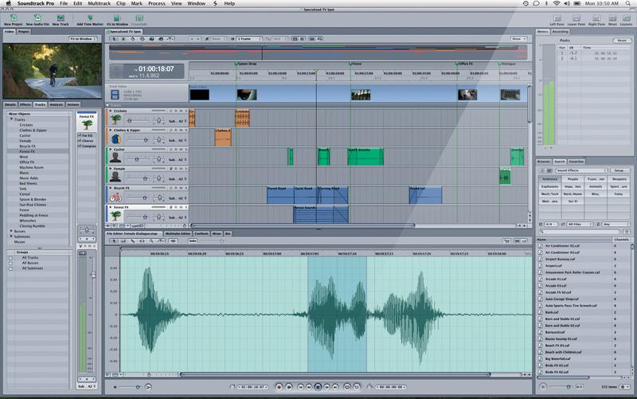Click the Setup button in Search
Image resolution: width=637 pixels, height=399 pixels.
pyautogui.click(x=619, y=170)
